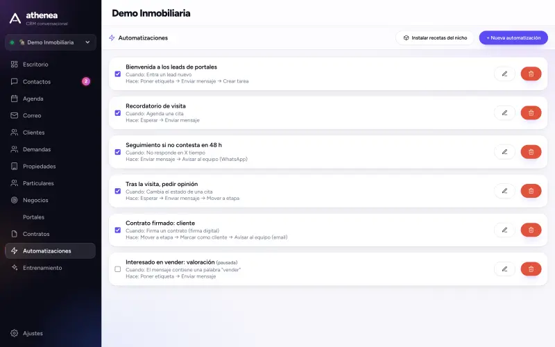Click 'Hace: Poner etiqueta → Enviar mensaje' in last card

171,276
